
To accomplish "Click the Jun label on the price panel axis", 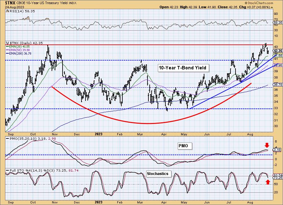I will (x=207, y=134).
